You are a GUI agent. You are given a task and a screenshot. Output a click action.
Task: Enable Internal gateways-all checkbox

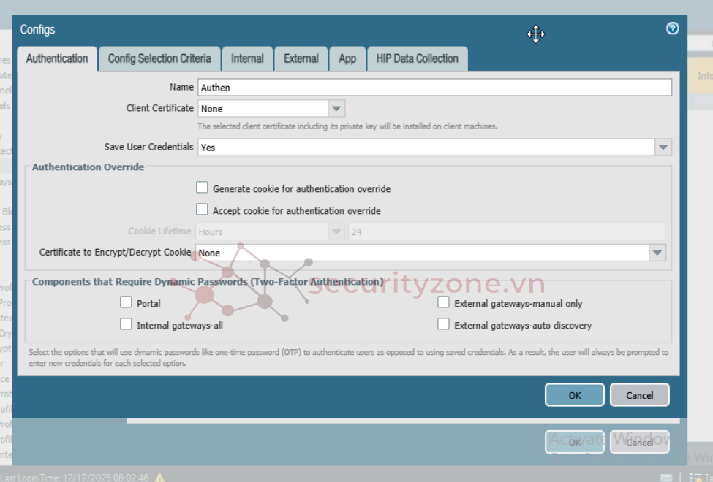pos(127,324)
